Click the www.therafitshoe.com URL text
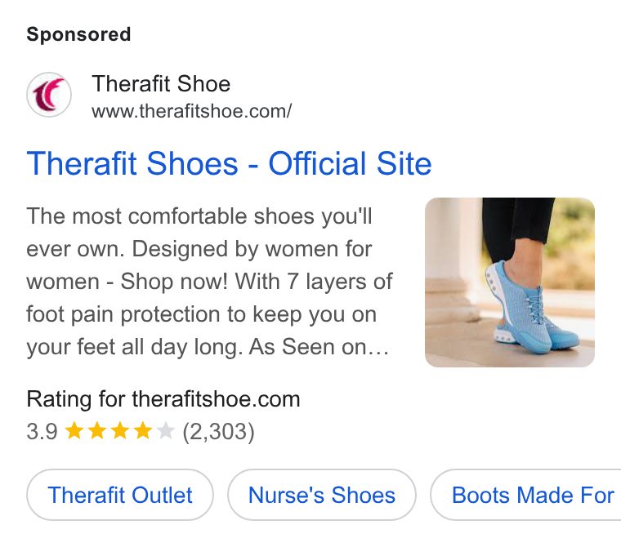This screenshot has height=547, width=621. click(192, 111)
